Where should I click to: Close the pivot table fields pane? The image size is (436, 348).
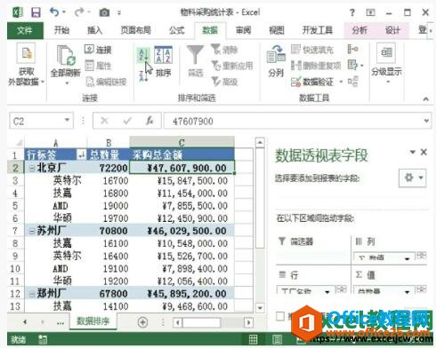click(424, 152)
